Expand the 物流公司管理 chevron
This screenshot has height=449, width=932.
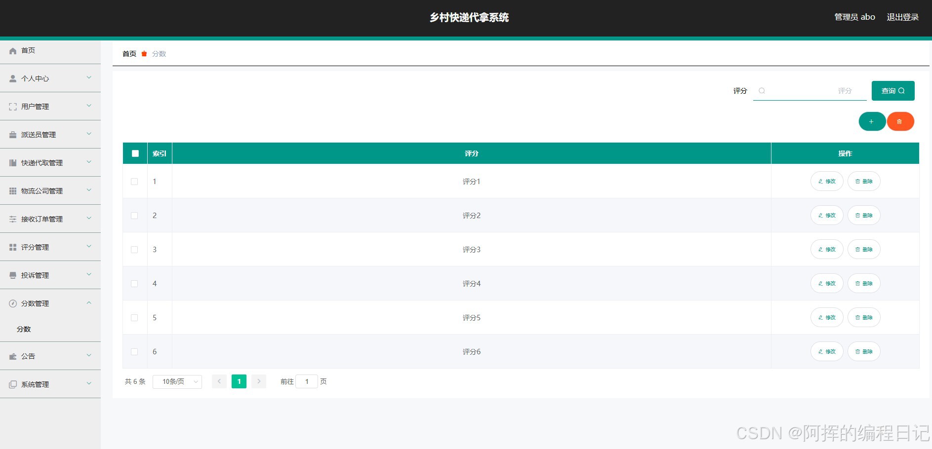tap(89, 190)
